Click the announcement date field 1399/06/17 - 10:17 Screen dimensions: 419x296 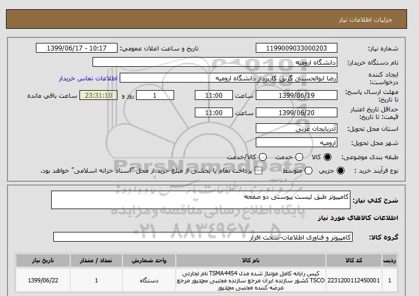pos(77,48)
